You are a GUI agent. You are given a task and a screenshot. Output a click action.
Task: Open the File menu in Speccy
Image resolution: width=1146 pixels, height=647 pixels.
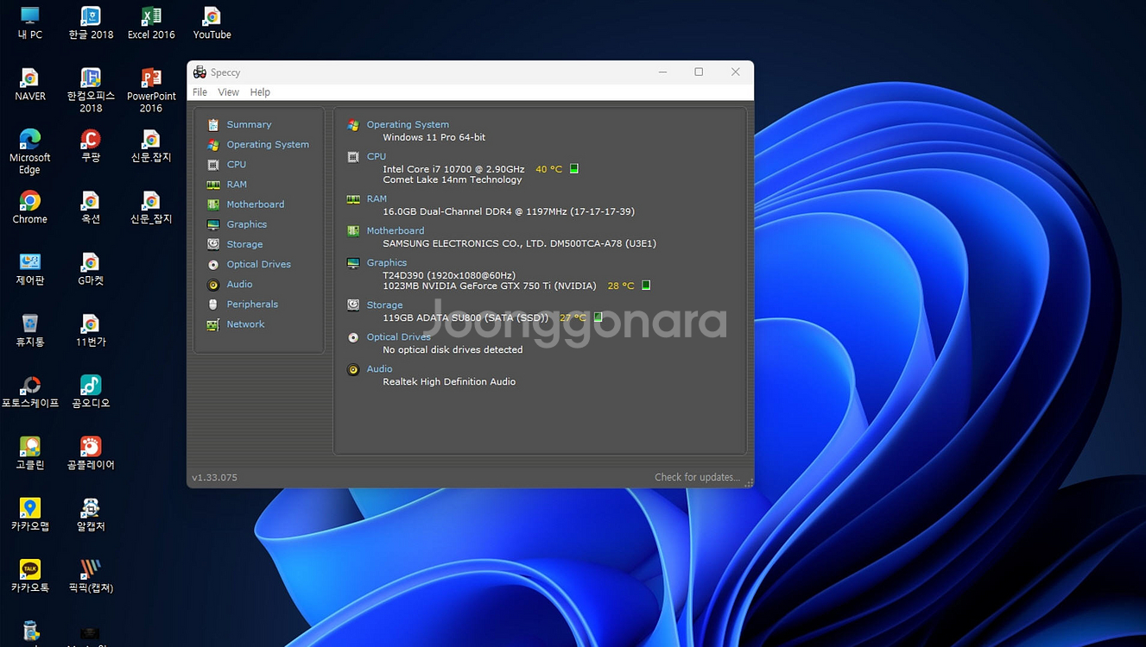200,91
